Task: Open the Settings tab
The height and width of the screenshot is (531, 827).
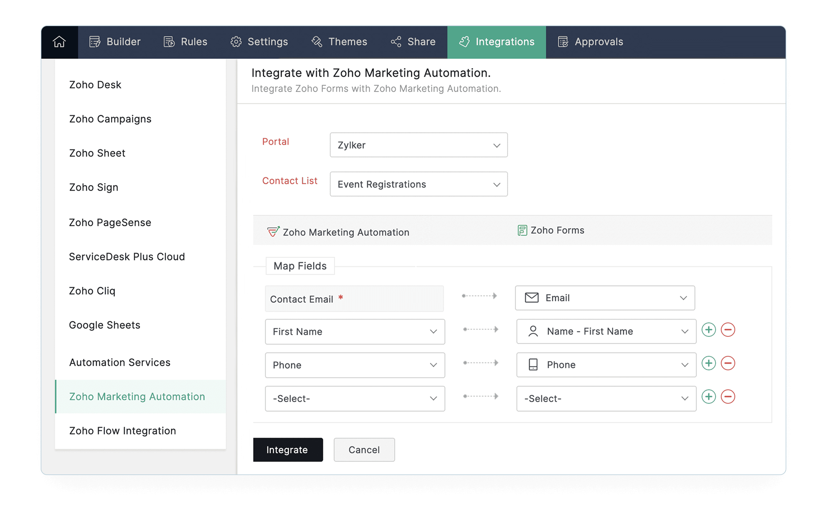Action: point(259,42)
